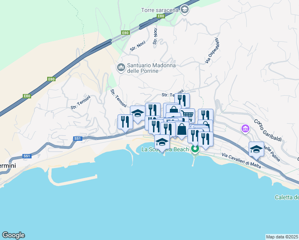Open the Santuario Madonna delle Porrine marker
Viewport: 299px width, 240px height.
(121, 68)
